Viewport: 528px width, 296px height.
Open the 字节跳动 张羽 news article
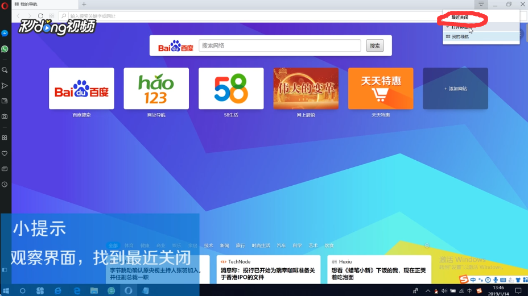[158, 269]
